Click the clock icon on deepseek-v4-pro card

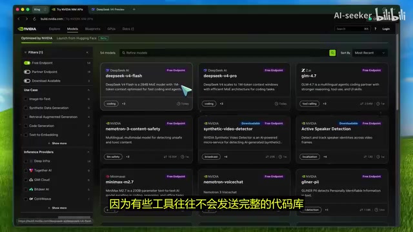tap(276, 104)
